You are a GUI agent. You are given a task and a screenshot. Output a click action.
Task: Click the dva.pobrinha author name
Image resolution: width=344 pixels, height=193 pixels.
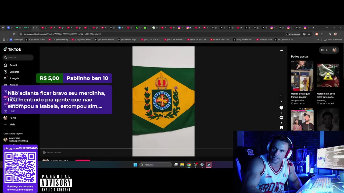click(297, 101)
